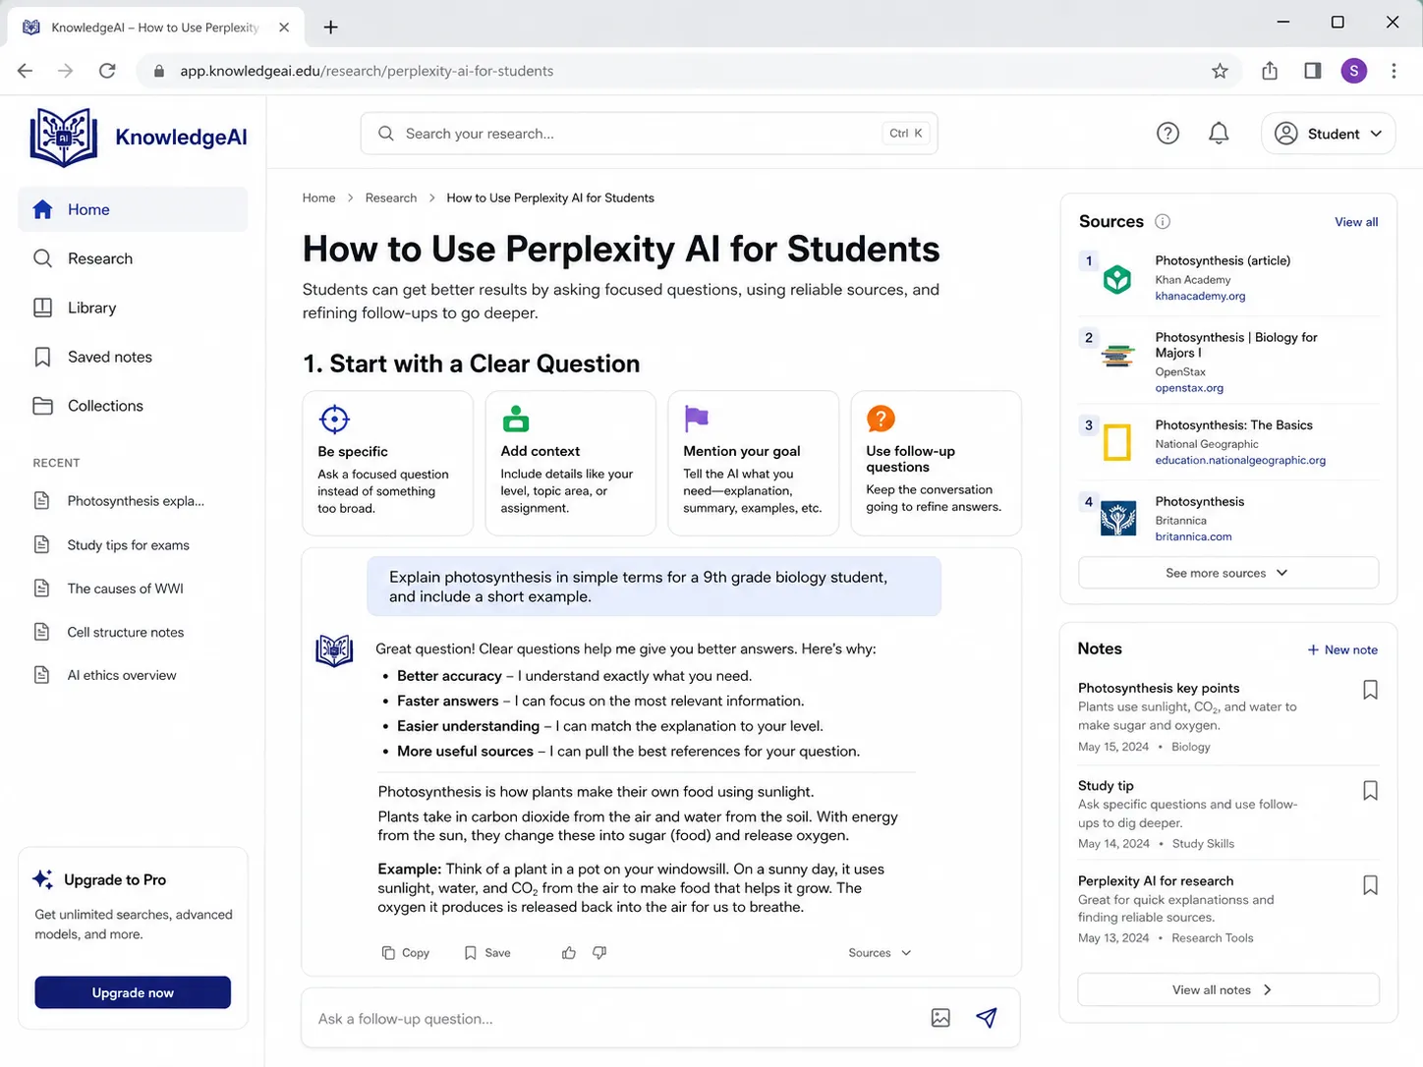Open the Photosynthesis key points note
Image resolution: width=1423 pixels, height=1067 pixels.
point(1159,688)
